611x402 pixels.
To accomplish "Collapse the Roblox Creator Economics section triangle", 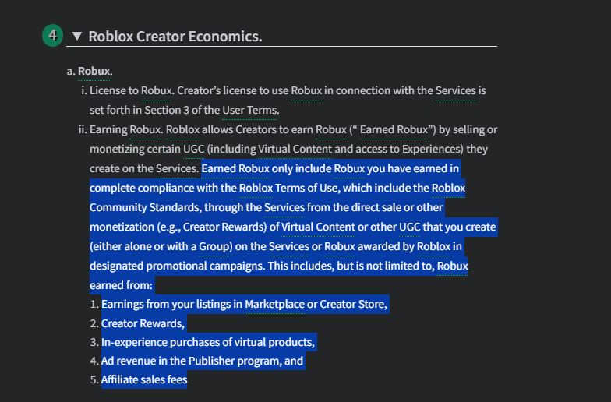I will (x=76, y=36).
